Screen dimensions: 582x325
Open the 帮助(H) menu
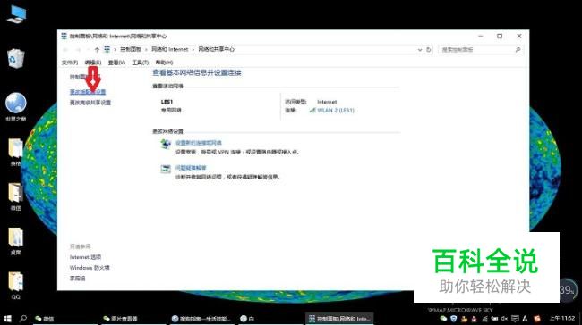[164, 62]
